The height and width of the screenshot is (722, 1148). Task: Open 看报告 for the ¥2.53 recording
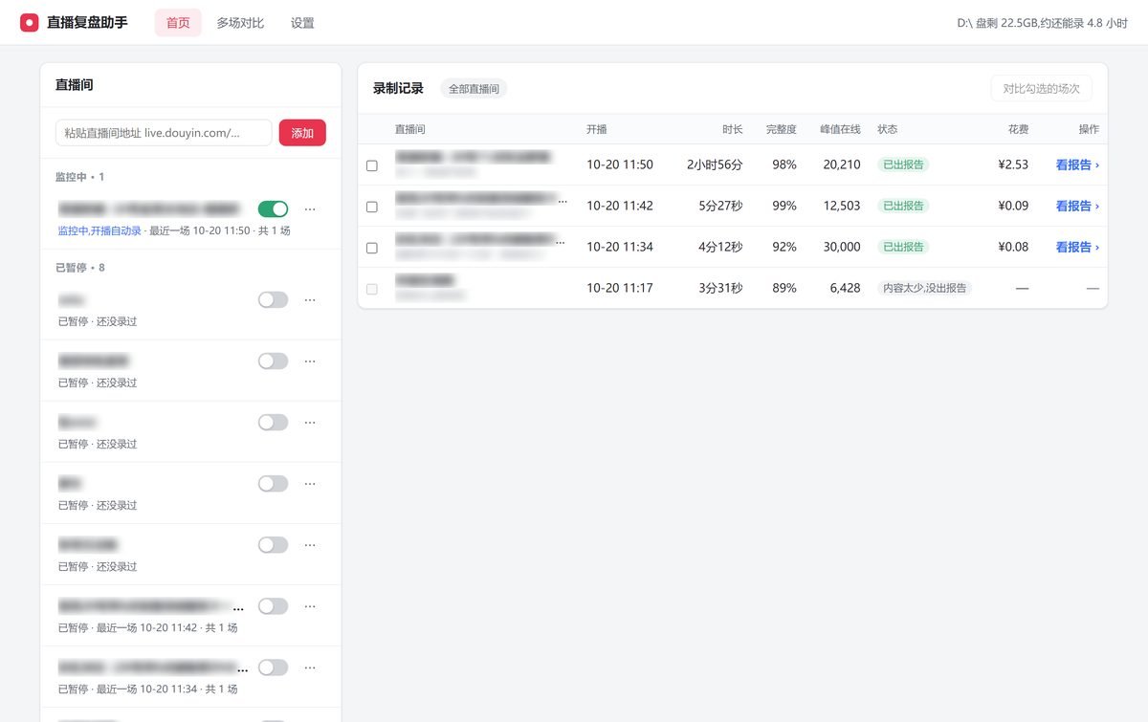[x=1077, y=164]
